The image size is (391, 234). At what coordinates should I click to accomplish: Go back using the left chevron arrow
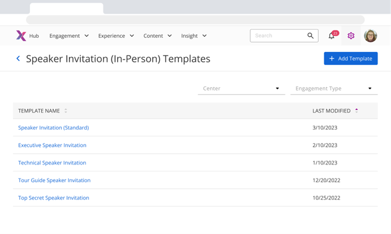[x=18, y=59]
